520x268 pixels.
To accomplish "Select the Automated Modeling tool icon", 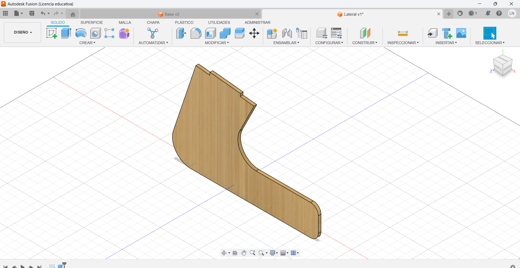I will point(153,33).
